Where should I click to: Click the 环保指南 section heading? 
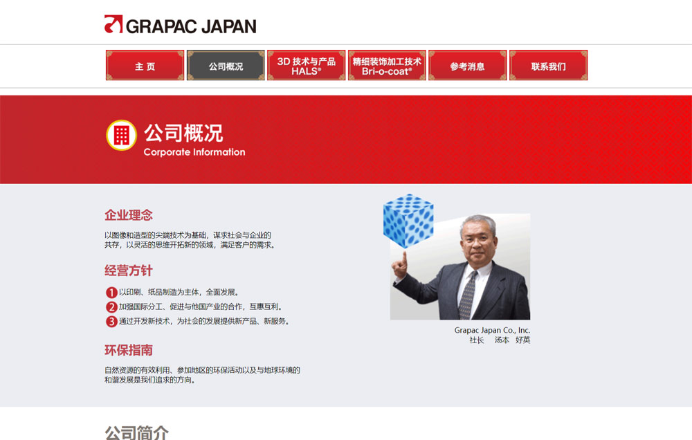[x=129, y=351]
